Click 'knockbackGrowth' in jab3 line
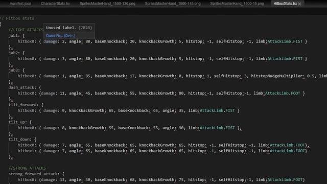Image resolution: width=327 pixels, height=184 pixels. [157, 76]
